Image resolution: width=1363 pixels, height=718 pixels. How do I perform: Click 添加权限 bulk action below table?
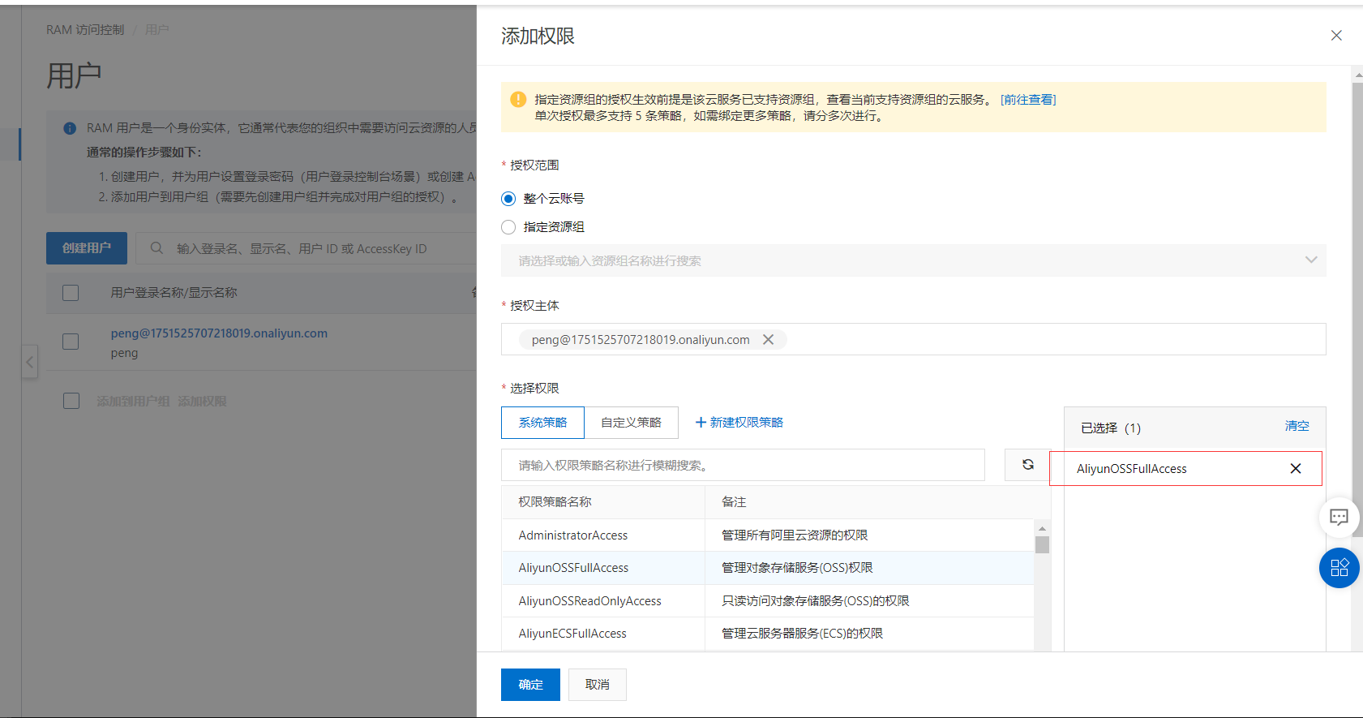click(202, 402)
